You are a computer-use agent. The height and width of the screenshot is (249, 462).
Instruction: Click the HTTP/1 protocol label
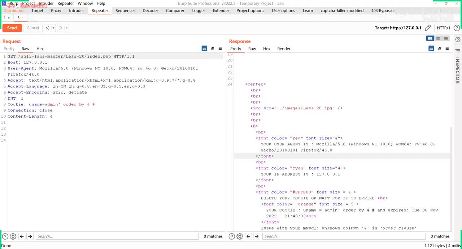tap(443, 28)
